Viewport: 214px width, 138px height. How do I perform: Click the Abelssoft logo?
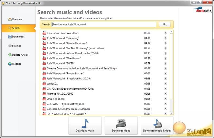click(202, 10)
